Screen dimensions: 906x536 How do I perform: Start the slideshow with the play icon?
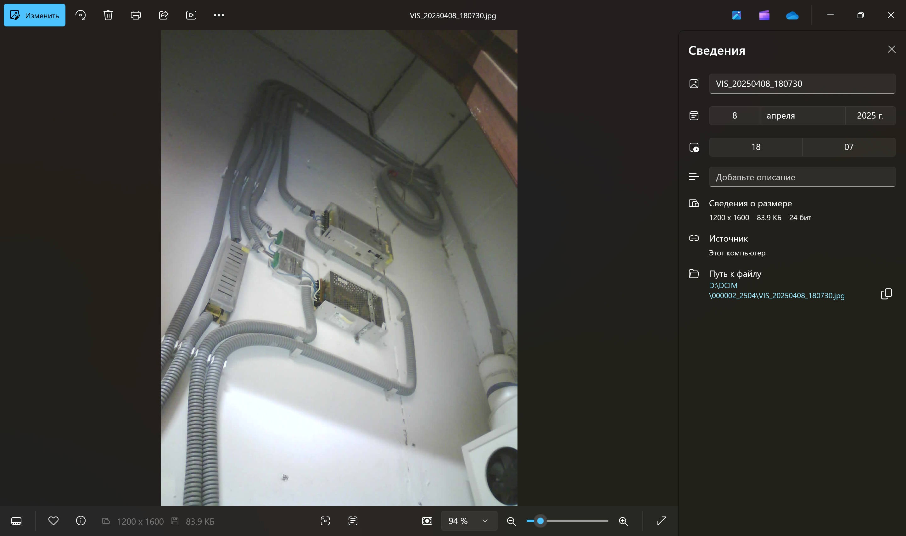point(191,15)
